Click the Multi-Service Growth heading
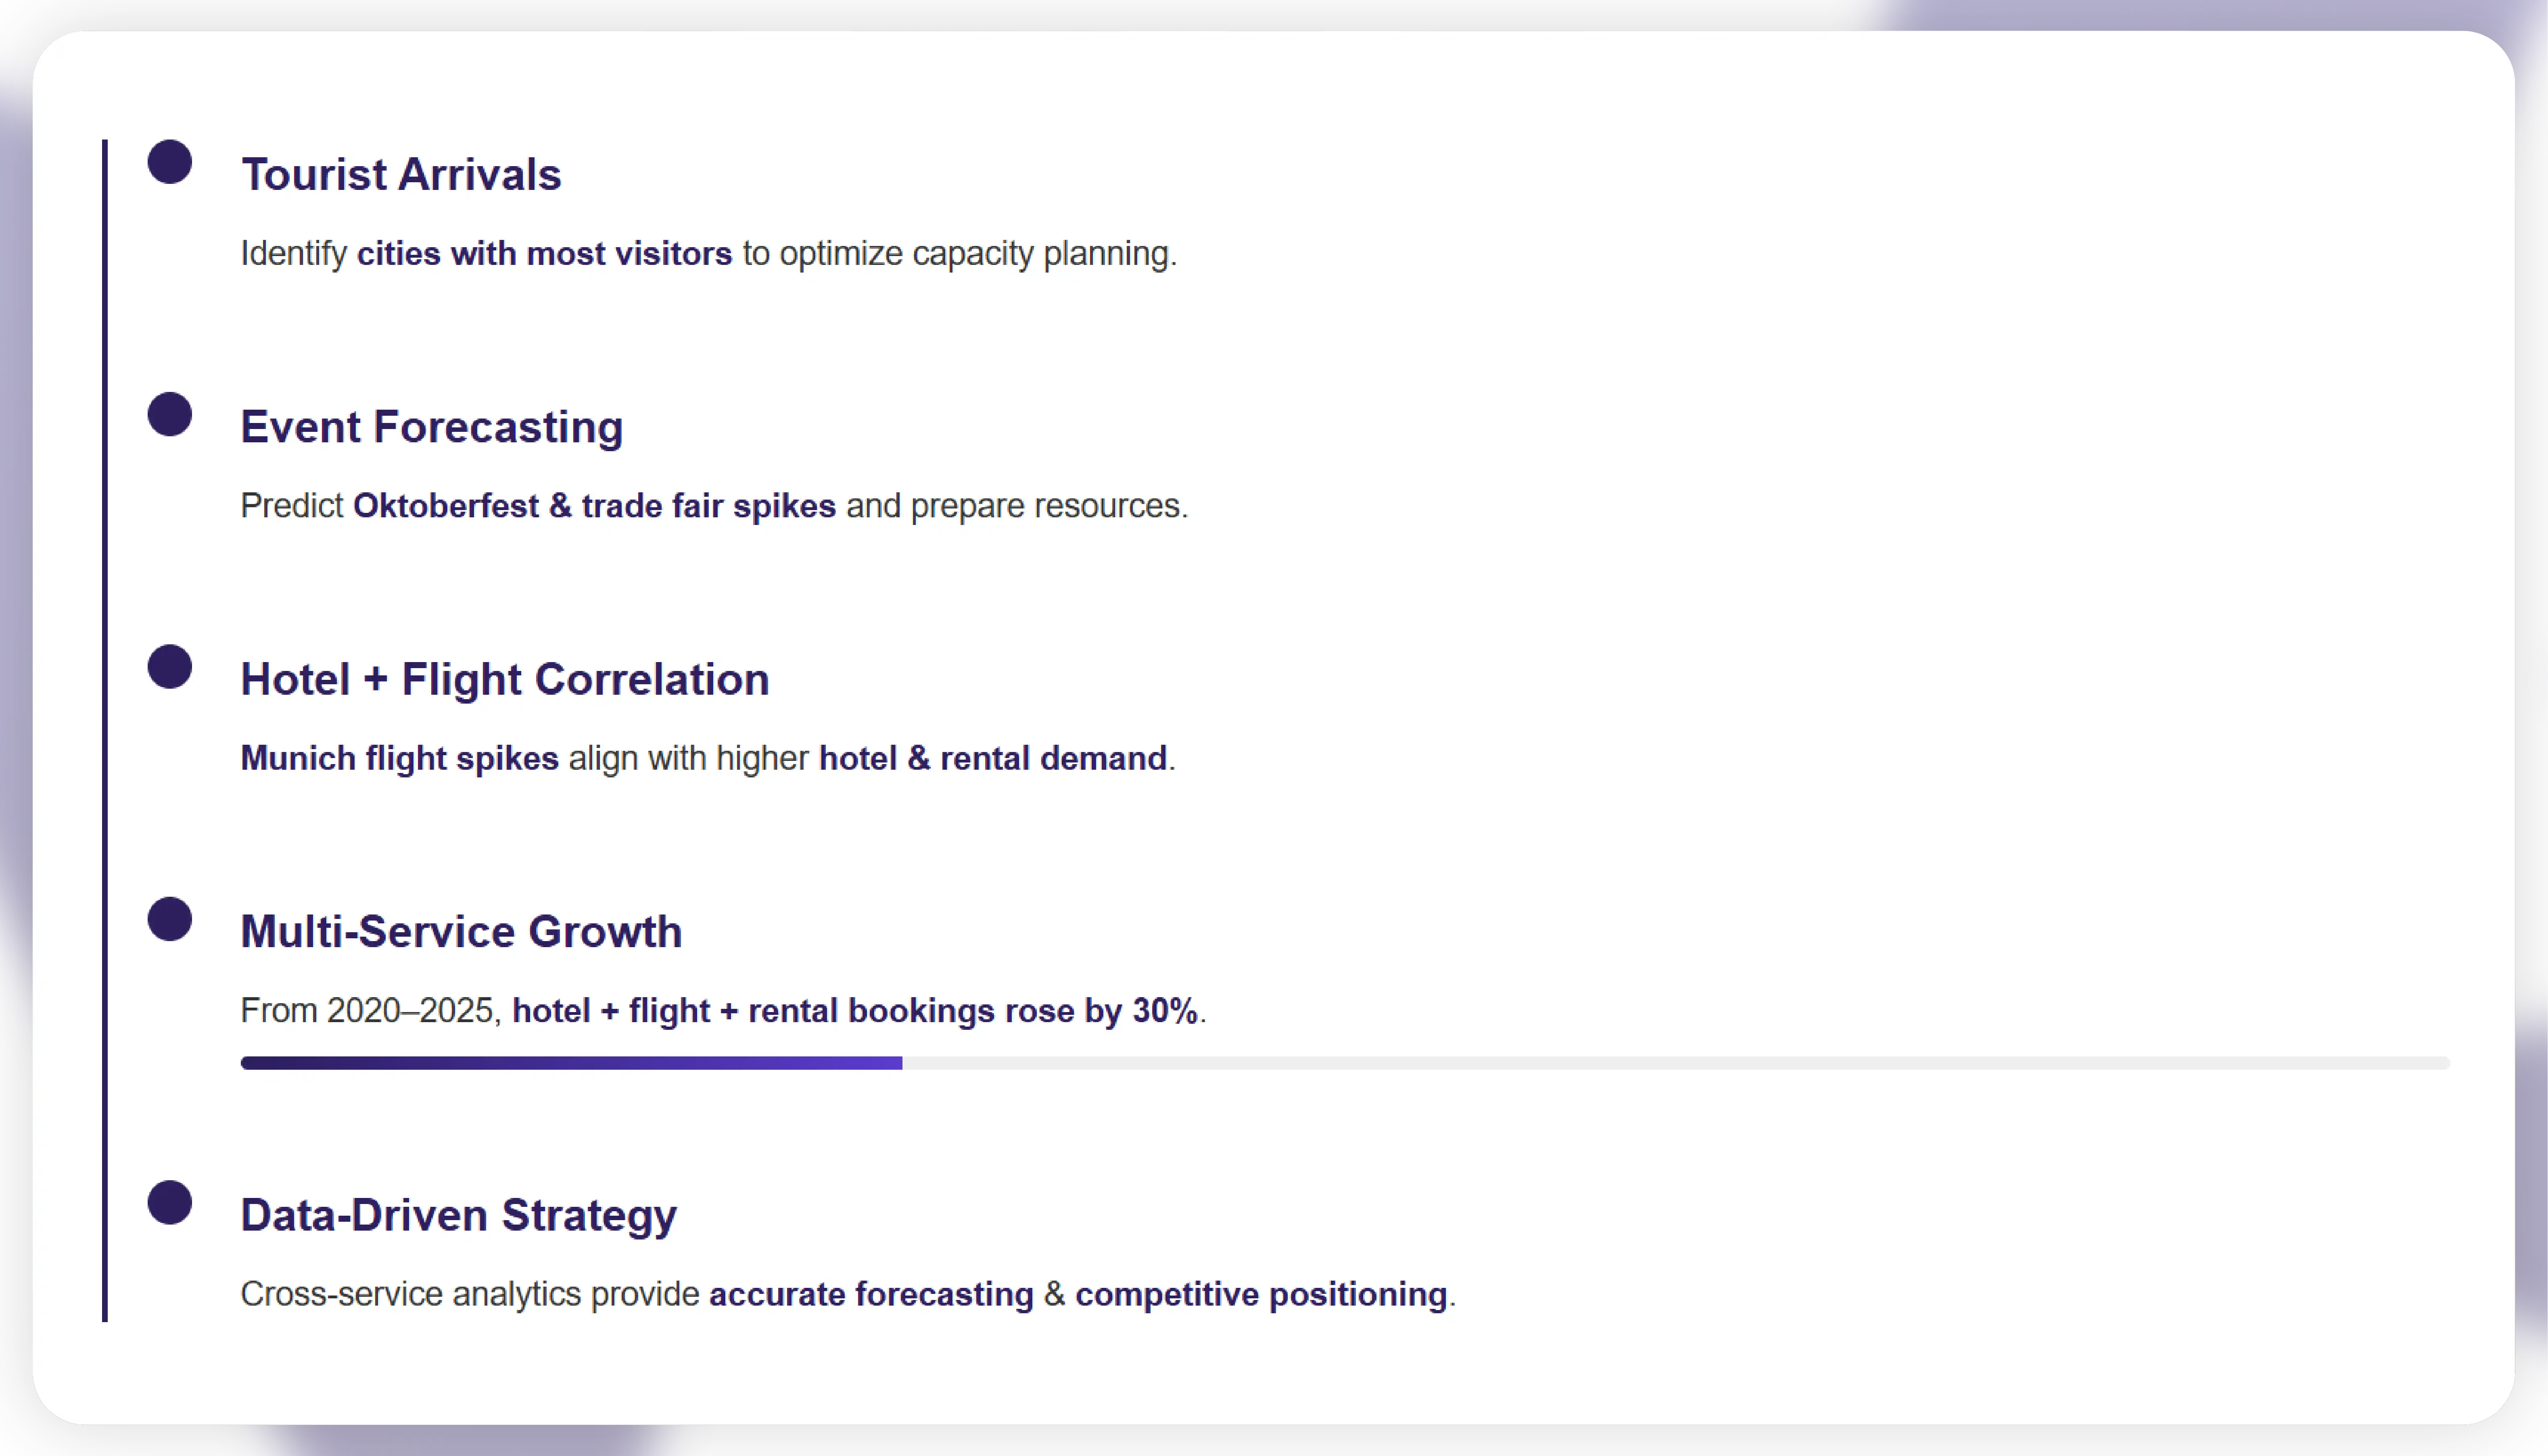The image size is (2548, 1456). point(461,932)
